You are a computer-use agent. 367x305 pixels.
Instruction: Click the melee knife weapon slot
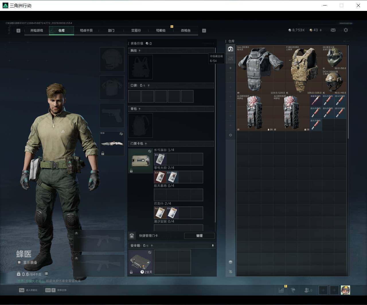[x=112, y=143]
